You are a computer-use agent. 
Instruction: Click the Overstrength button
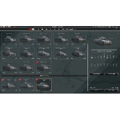97,74
